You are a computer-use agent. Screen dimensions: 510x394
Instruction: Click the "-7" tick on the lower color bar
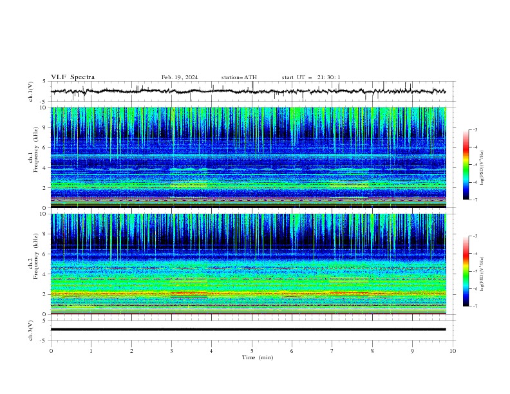point(475,306)
